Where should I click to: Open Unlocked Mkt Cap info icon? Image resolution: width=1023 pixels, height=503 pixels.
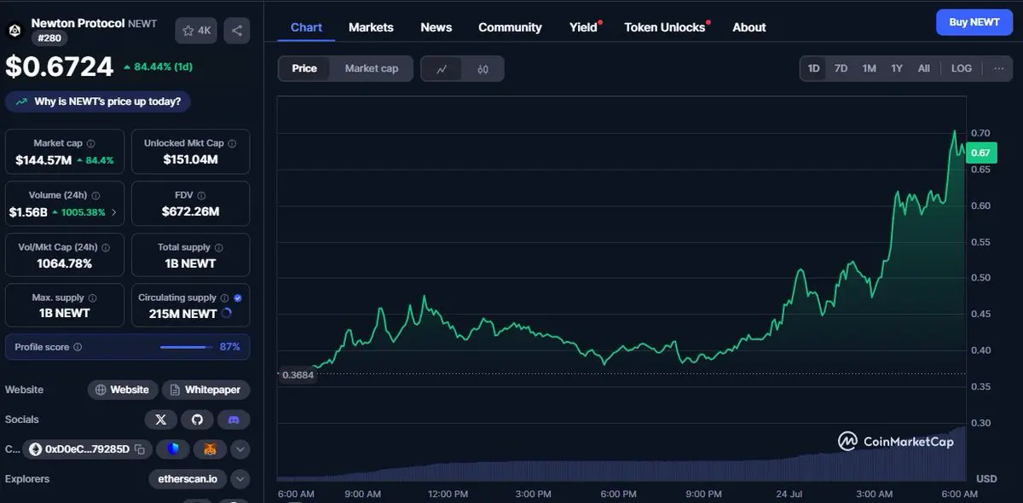[233, 143]
